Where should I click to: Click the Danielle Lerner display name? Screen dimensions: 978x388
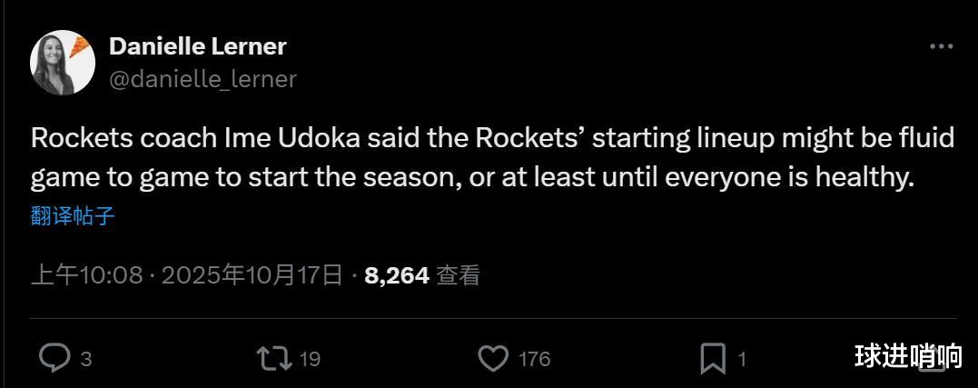click(197, 46)
